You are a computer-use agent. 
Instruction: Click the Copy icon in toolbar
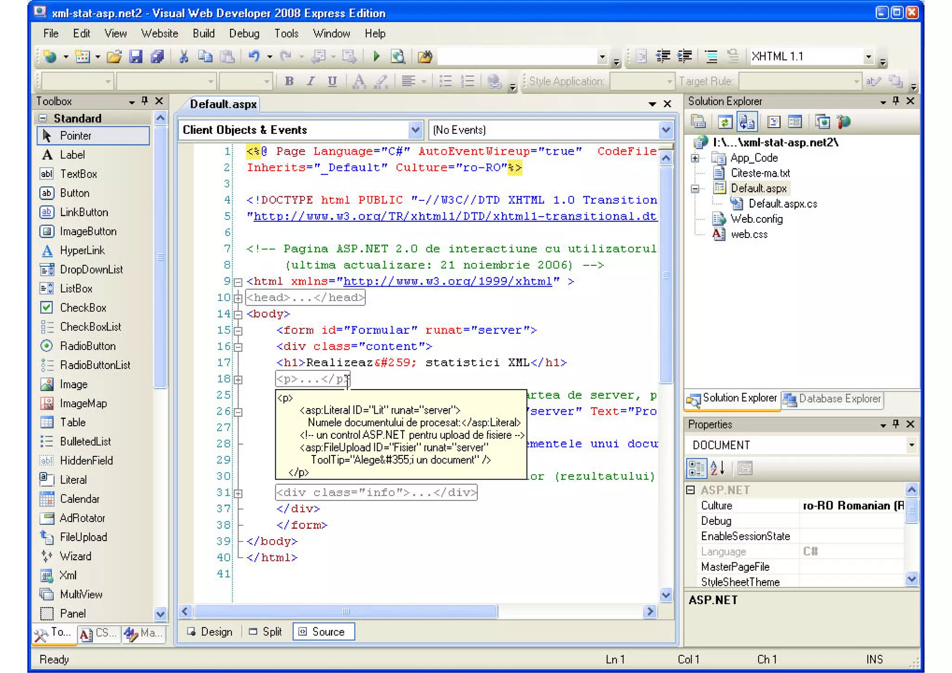click(205, 57)
